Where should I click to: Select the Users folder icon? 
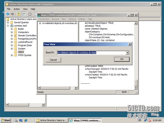[15, 52]
